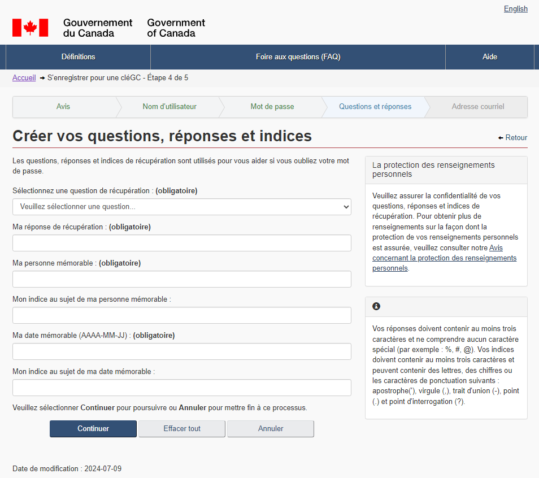Viewport: 539px width, 478px height.
Task: Click the Ma date mémorable input
Action: click(x=181, y=351)
